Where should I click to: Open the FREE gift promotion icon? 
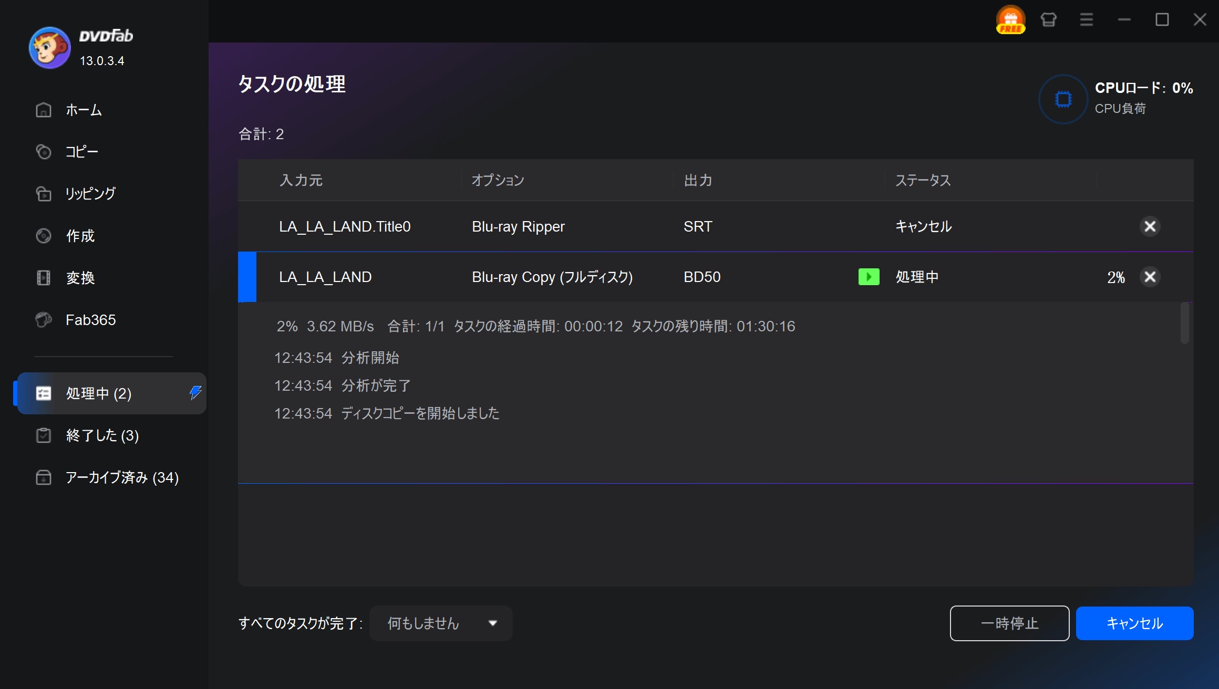(1010, 20)
